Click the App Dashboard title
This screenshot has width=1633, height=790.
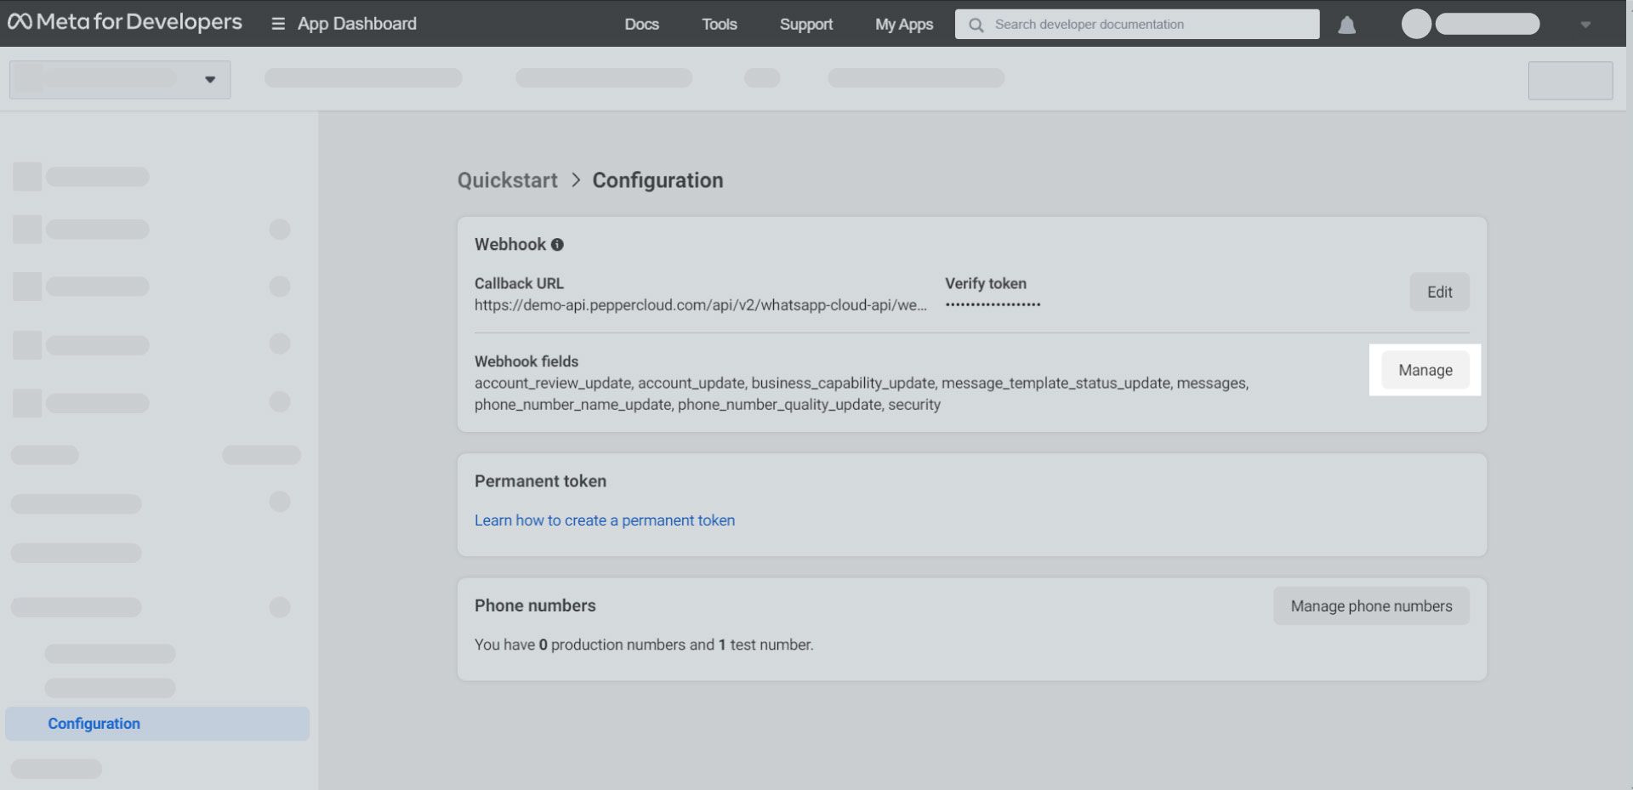point(357,24)
